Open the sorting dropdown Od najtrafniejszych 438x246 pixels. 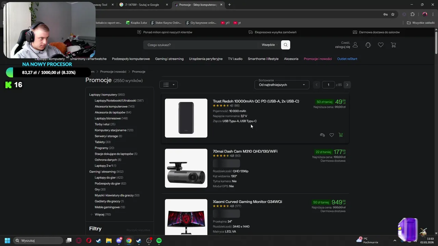(282, 85)
